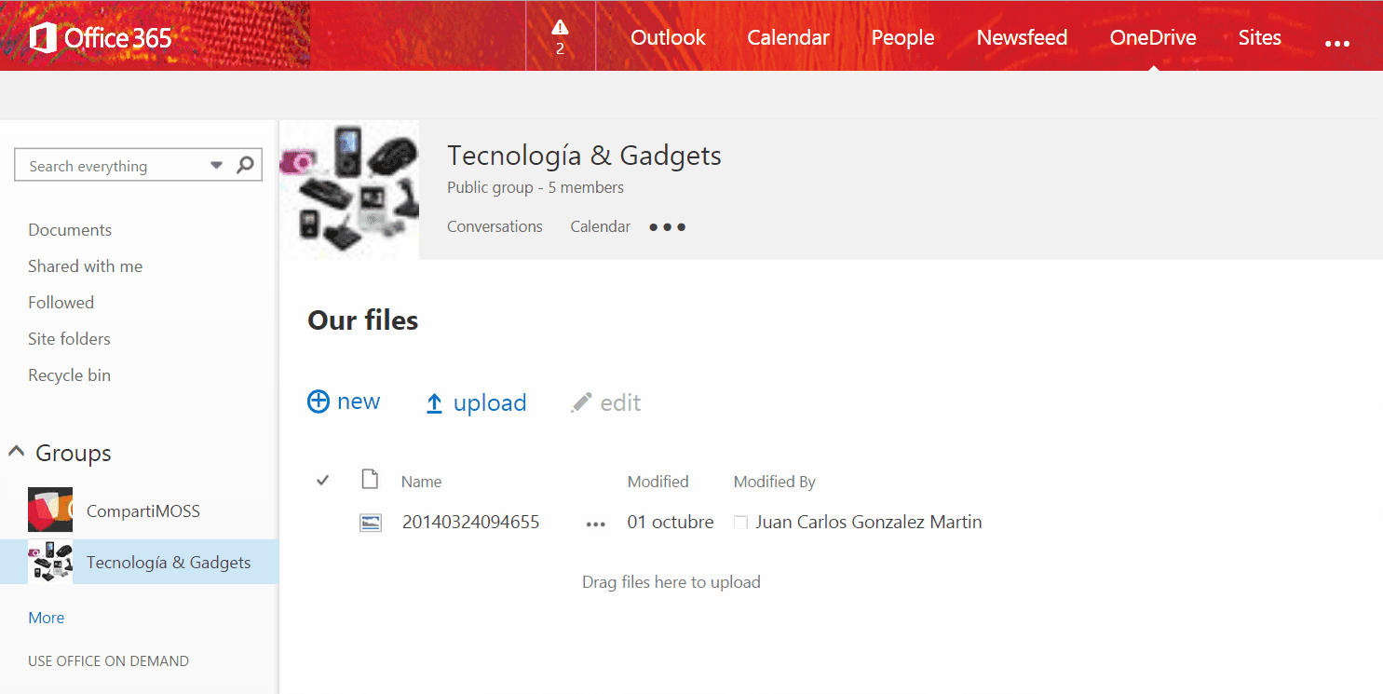Click the More link under Groups
The width and height of the screenshot is (1383, 694).
(x=47, y=618)
